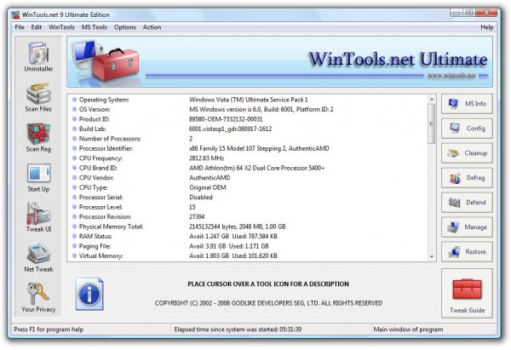
Task: Select the Operating System row label
Action: point(104,100)
